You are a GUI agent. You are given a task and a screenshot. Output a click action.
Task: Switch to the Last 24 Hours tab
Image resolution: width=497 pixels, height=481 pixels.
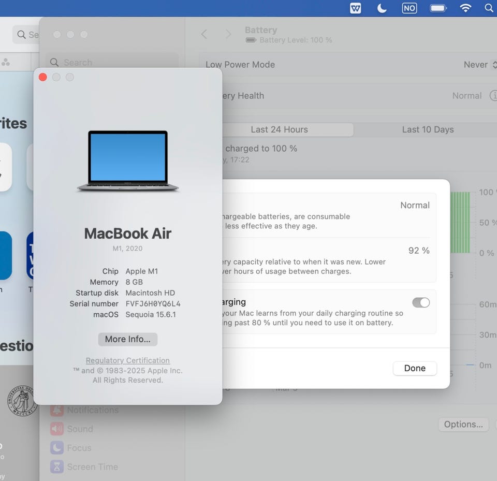279,129
